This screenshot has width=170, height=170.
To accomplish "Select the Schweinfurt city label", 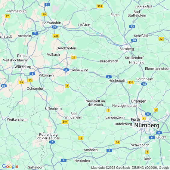I will [x=52, y=23].
